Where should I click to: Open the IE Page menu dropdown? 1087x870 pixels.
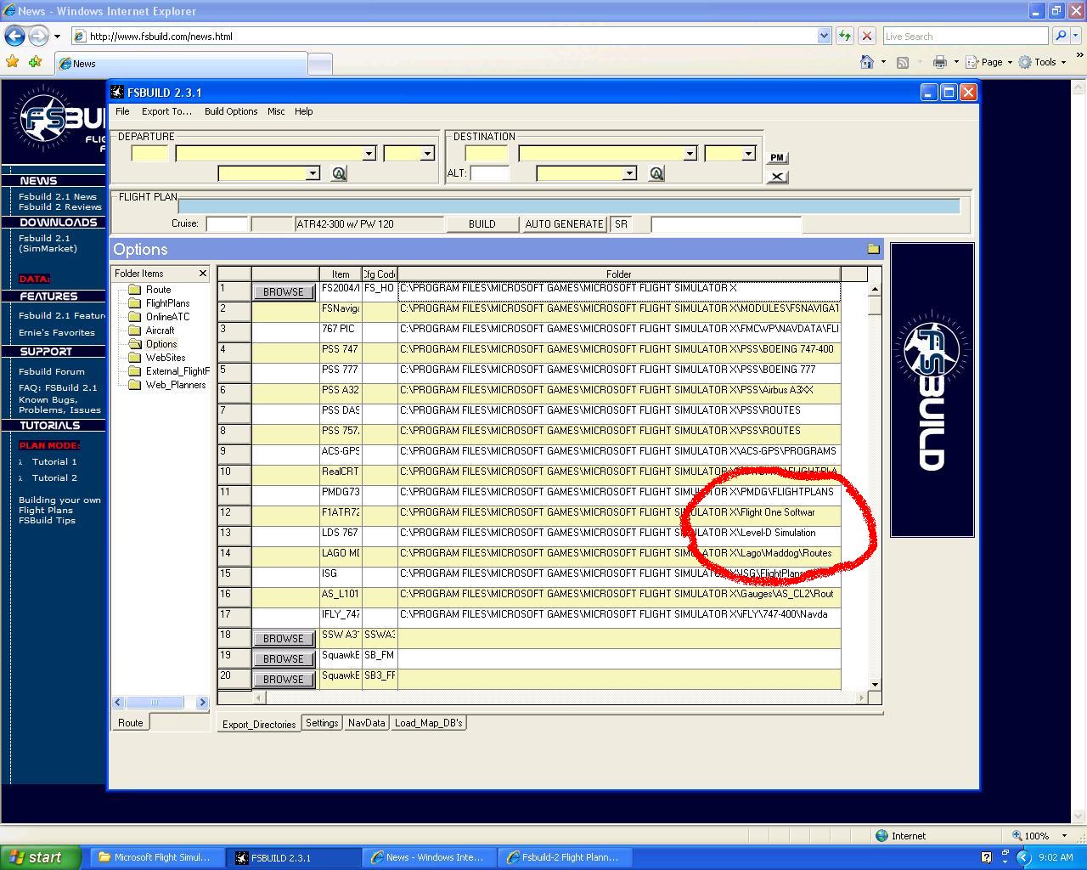pos(991,62)
